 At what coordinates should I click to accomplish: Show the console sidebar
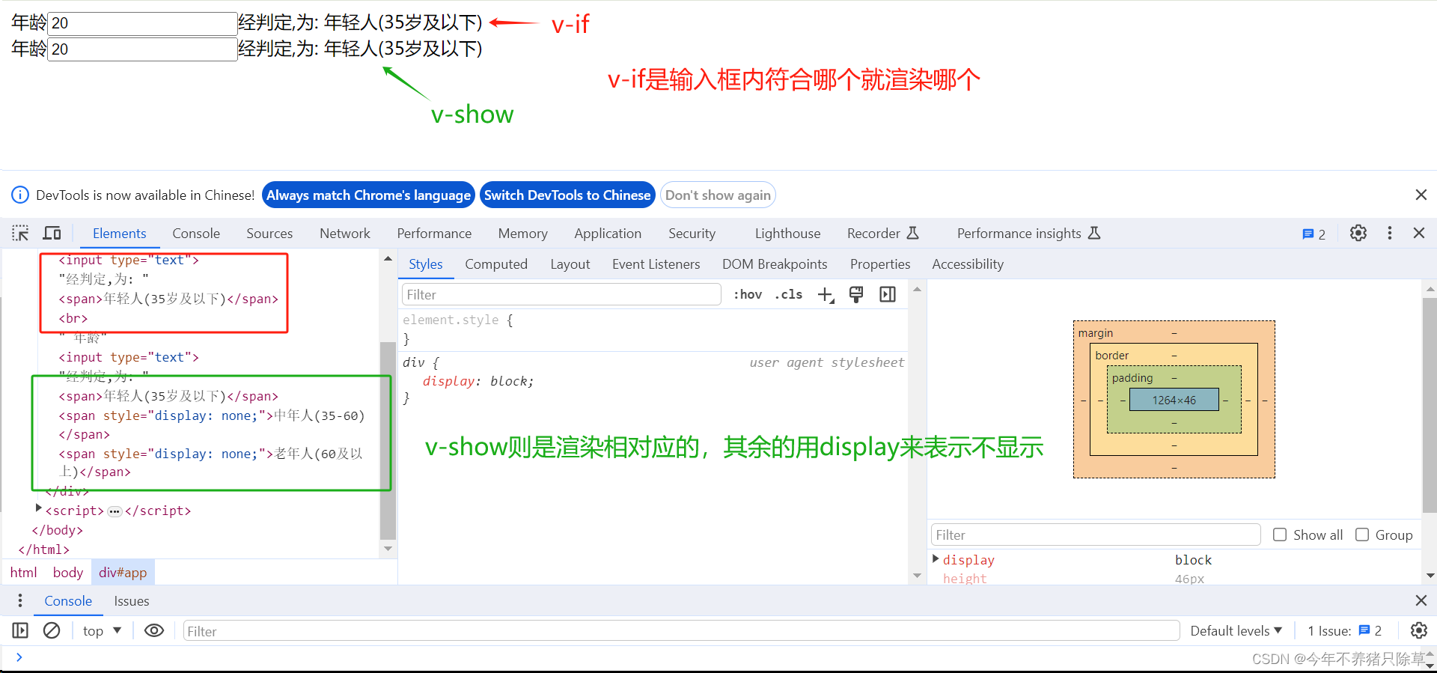pos(20,630)
